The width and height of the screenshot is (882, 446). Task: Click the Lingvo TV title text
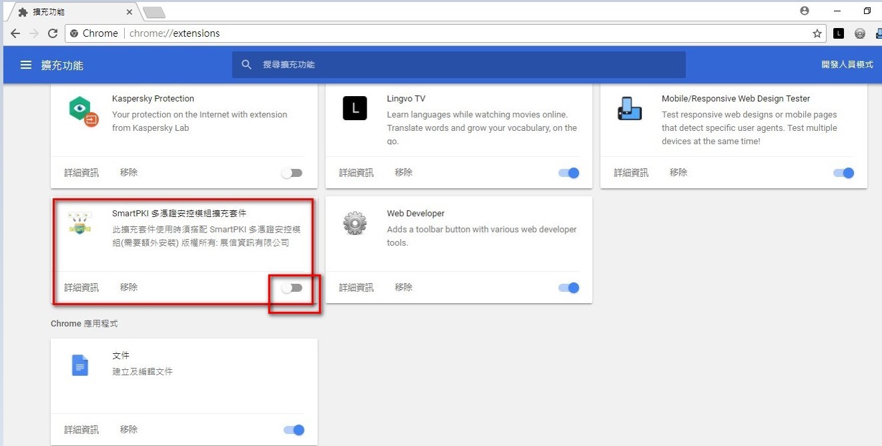(x=406, y=99)
